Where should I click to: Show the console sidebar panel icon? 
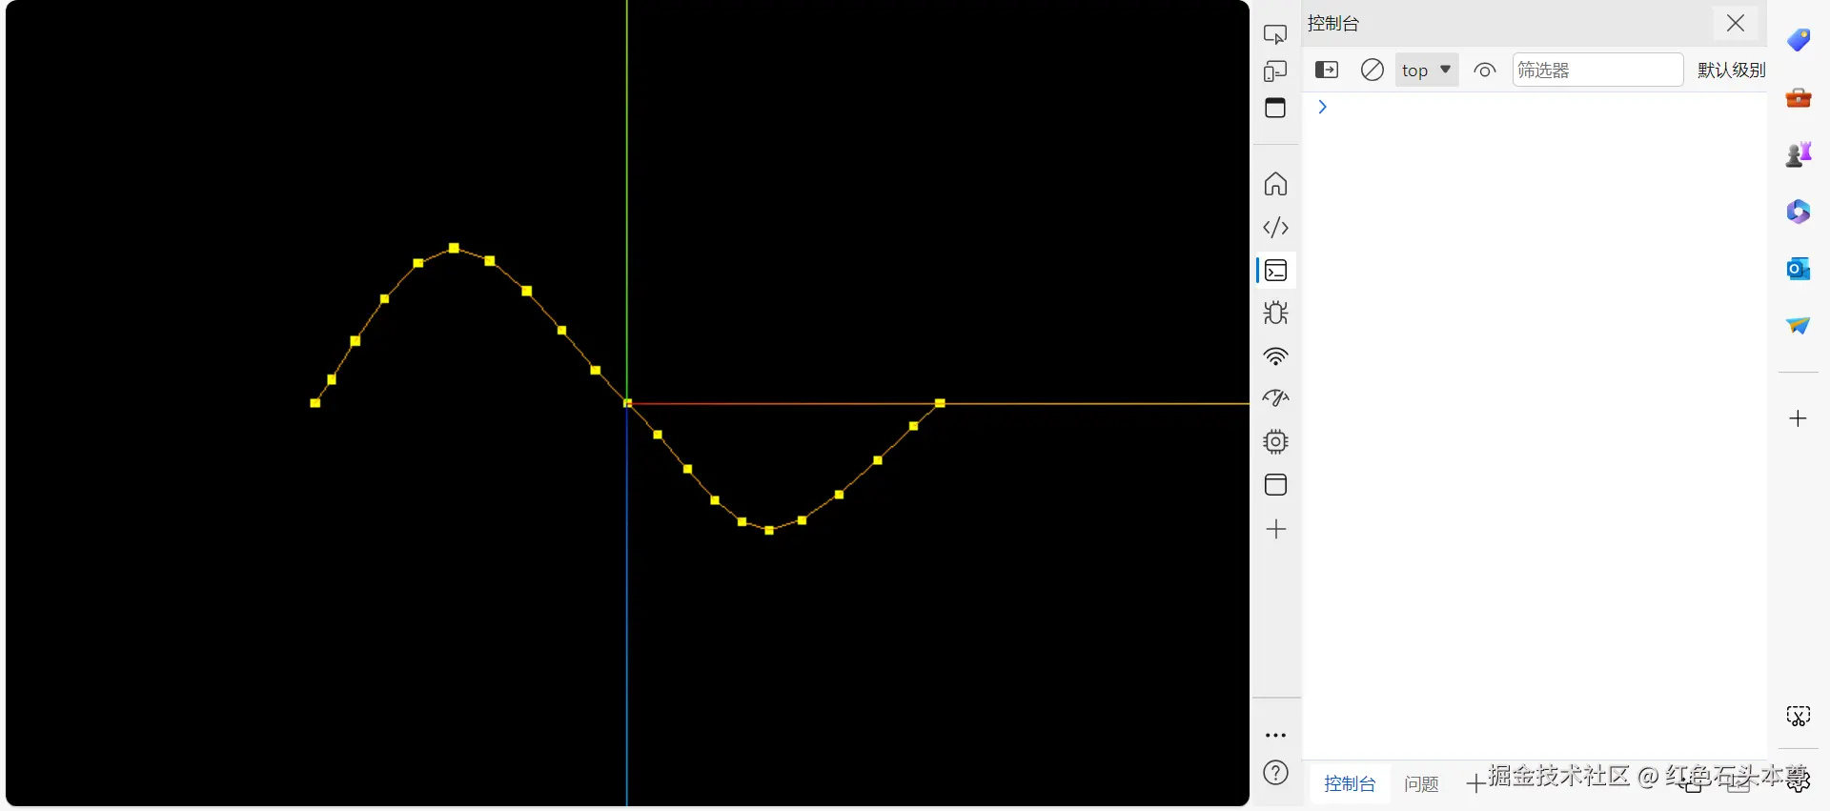coord(1327,70)
